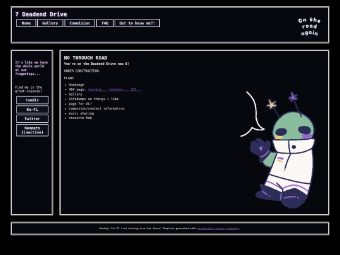Click the 'Find me in the great espanse!' text
340x255 pixels.
point(28,89)
